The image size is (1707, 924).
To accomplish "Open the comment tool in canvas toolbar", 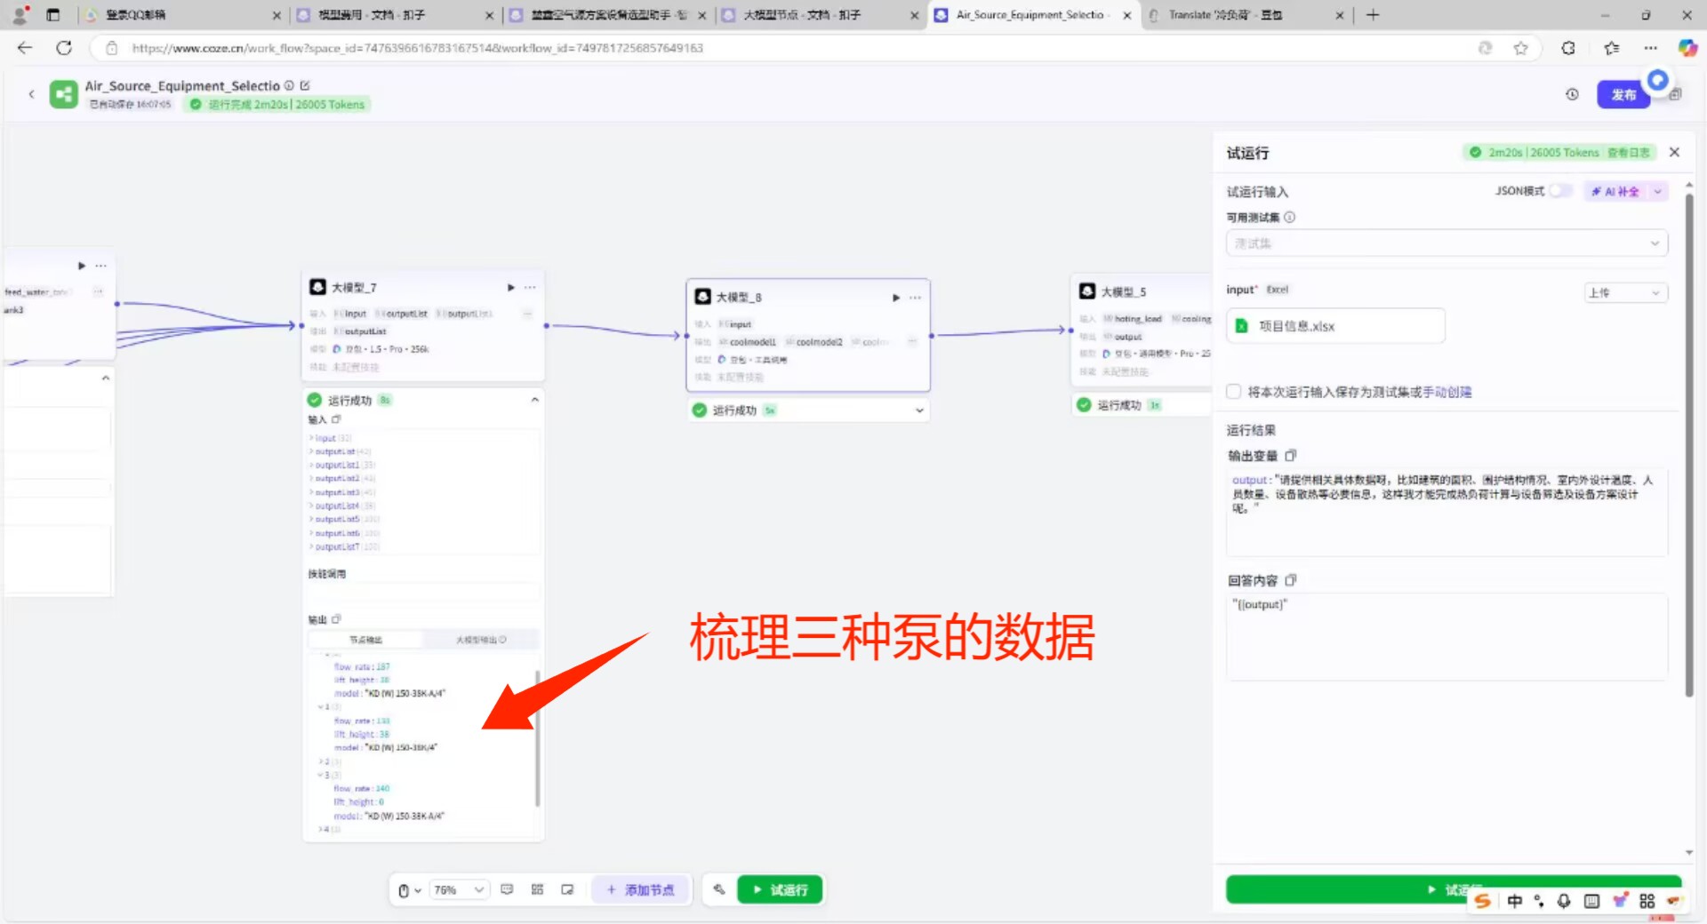I will pyautogui.click(x=507, y=889).
